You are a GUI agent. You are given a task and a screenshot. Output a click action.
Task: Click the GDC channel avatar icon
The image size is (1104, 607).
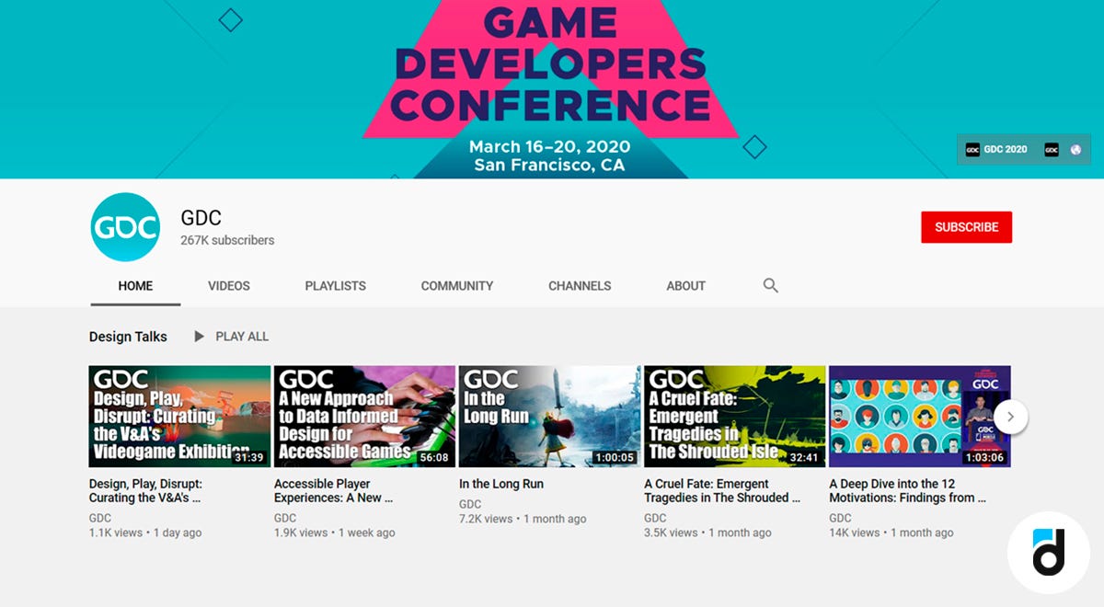[x=125, y=227]
